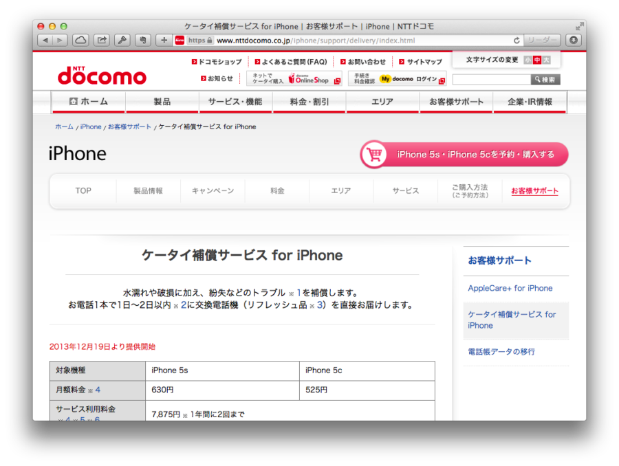The height and width of the screenshot is (466, 619).
Task: Click お客様サポート in the breadcrumb
Action: pos(129,126)
